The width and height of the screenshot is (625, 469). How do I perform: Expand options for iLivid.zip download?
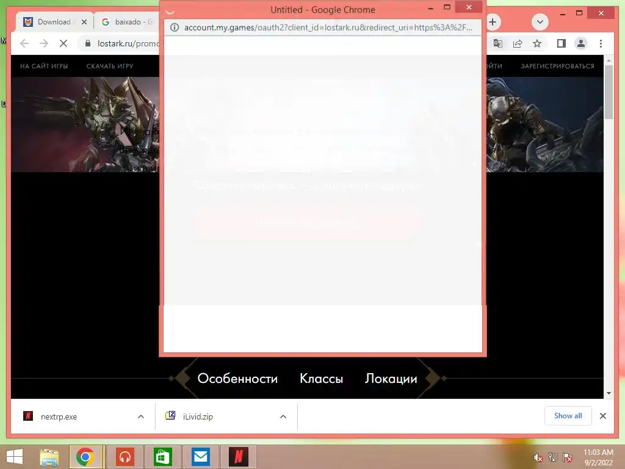pyautogui.click(x=283, y=416)
